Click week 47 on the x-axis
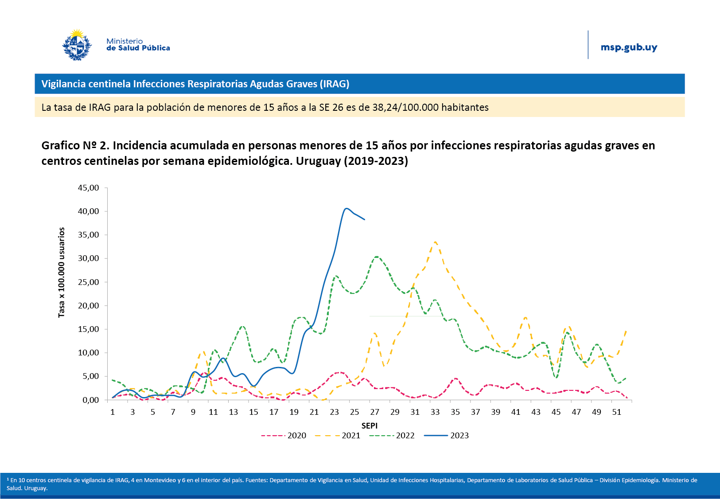This screenshot has width=720, height=499. coord(576,412)
